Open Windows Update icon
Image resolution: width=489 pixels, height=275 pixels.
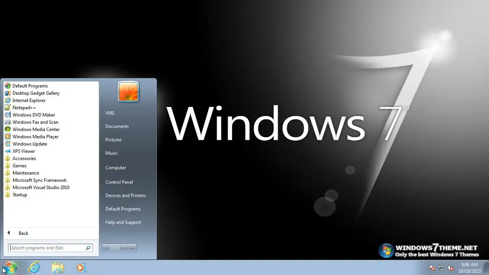pyautogui.click(x=8, y=144)
